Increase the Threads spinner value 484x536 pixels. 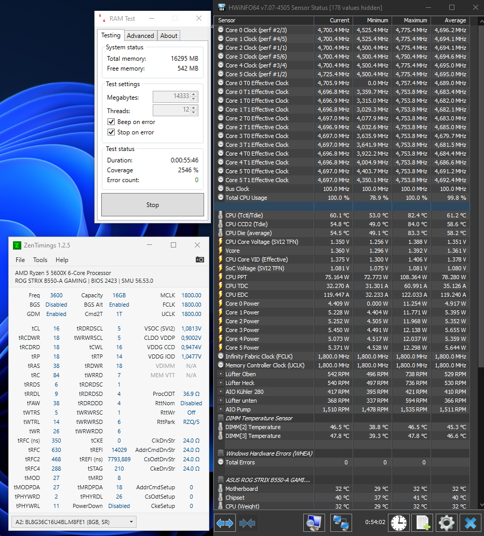click(x=194, y=108)
